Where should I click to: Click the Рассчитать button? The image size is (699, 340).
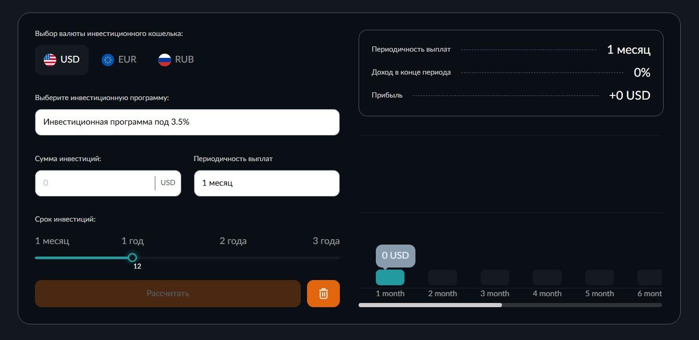pyautogui.click(x=168, y=294)
